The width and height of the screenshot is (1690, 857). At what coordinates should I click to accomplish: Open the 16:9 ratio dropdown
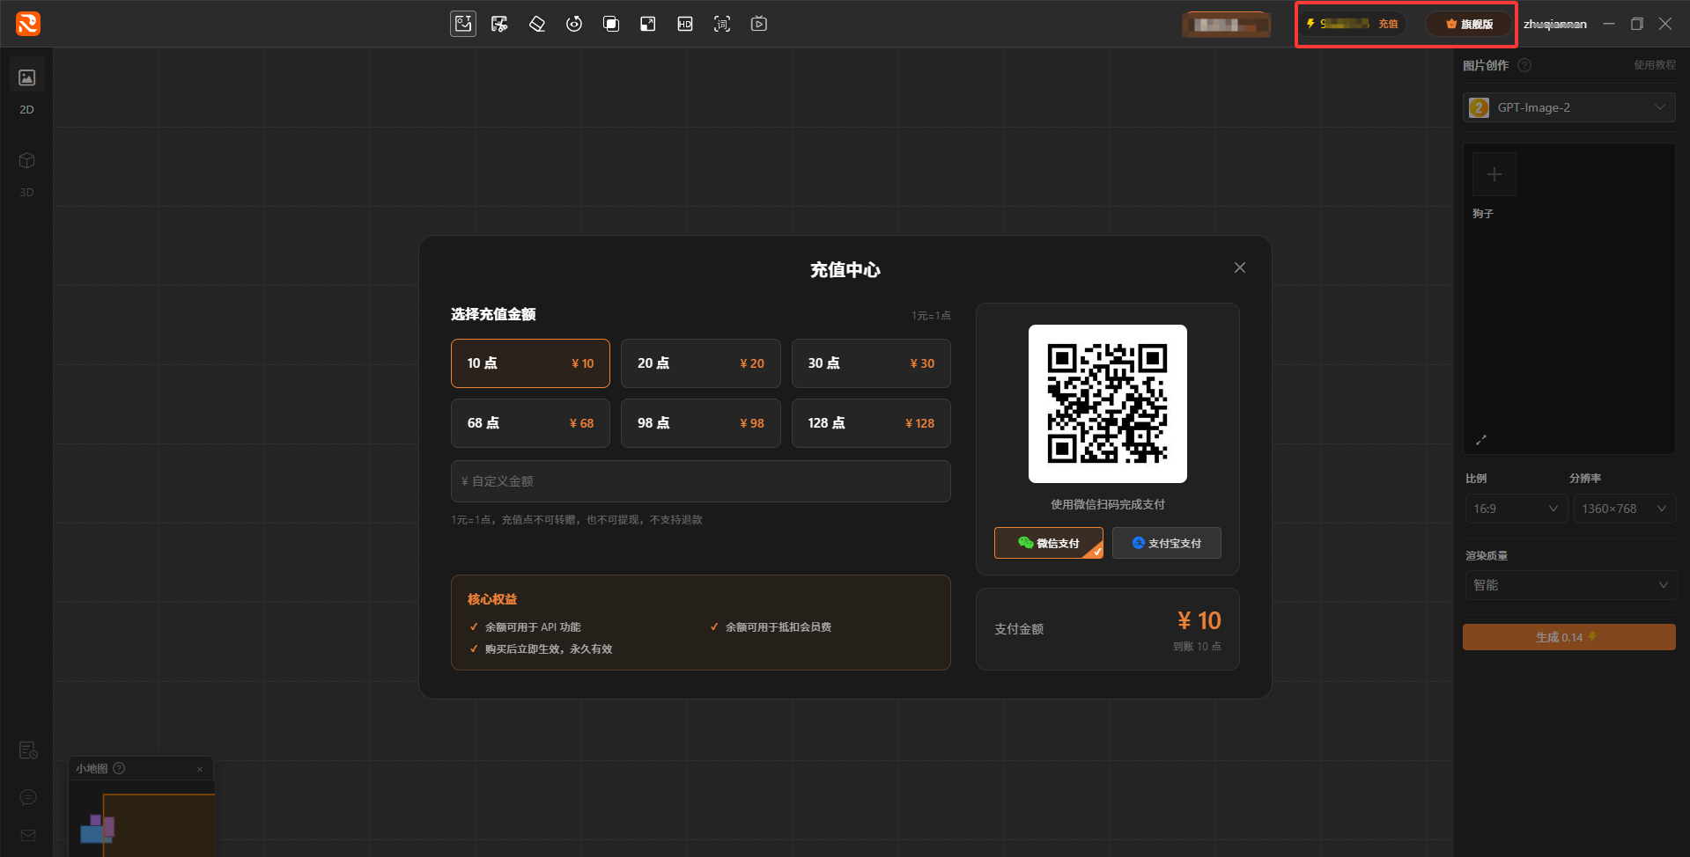[x=1516, y=509]
